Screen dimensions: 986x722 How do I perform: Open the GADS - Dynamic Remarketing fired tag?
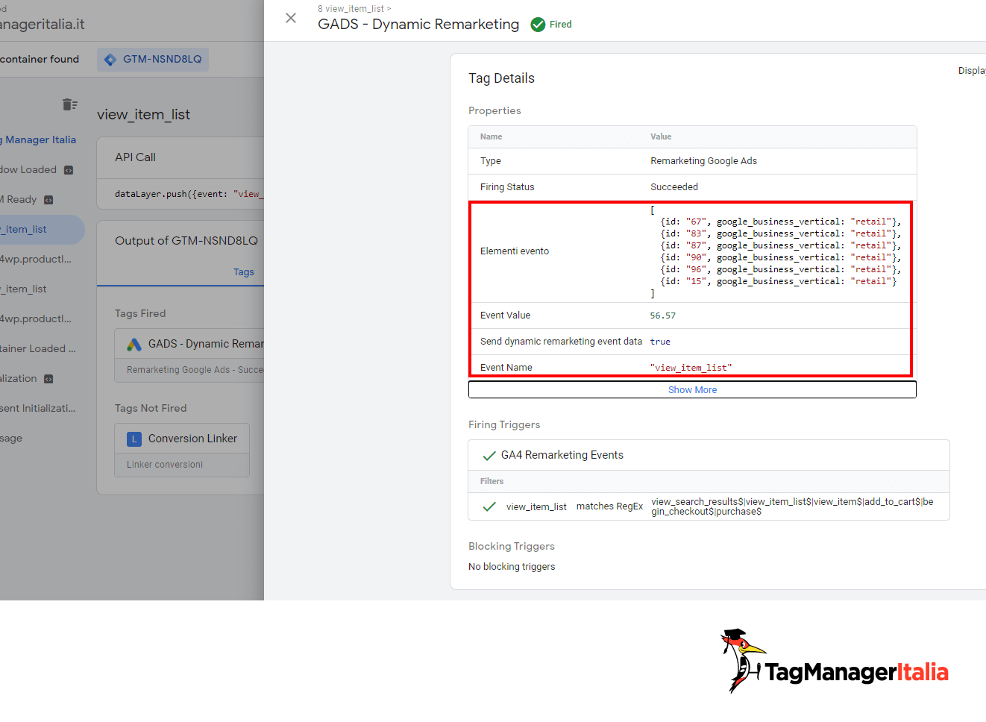[x=189, y=357]
